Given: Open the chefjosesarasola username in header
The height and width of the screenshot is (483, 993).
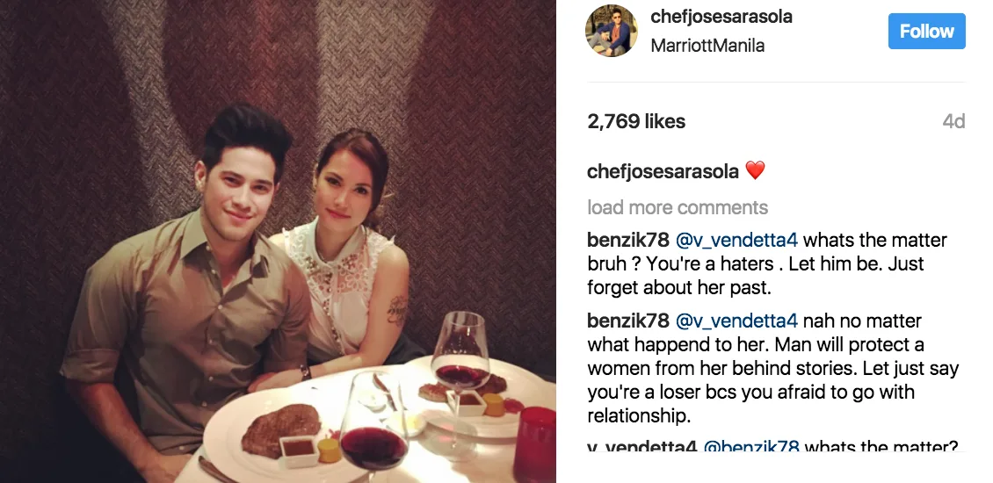Looking at the screenshot, I should pyautogui.click(x=721, y=17).
